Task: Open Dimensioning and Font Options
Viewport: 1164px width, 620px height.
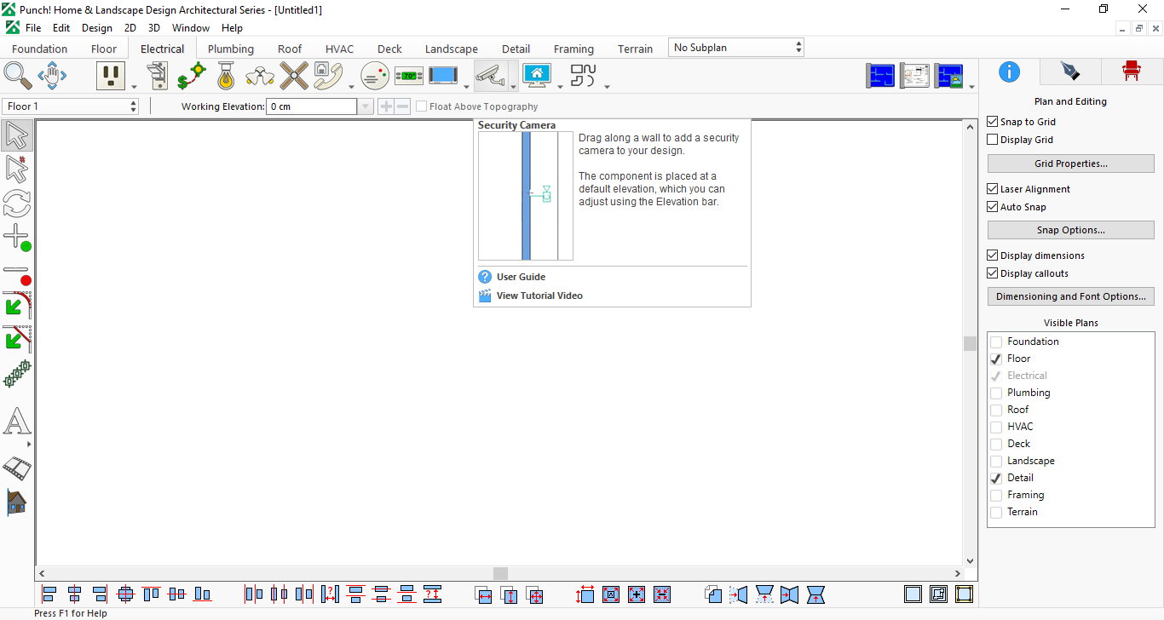Action: [1071, 296]
